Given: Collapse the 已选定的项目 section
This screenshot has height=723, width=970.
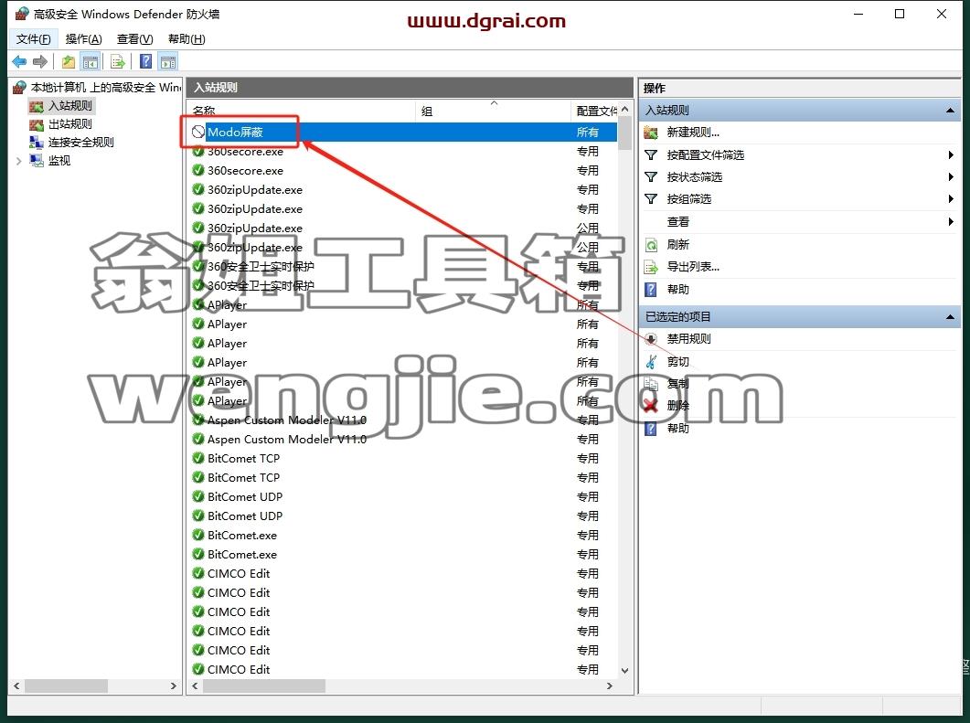Looking at the screenshot, I should pyautogui.click(x=950, y=317).
